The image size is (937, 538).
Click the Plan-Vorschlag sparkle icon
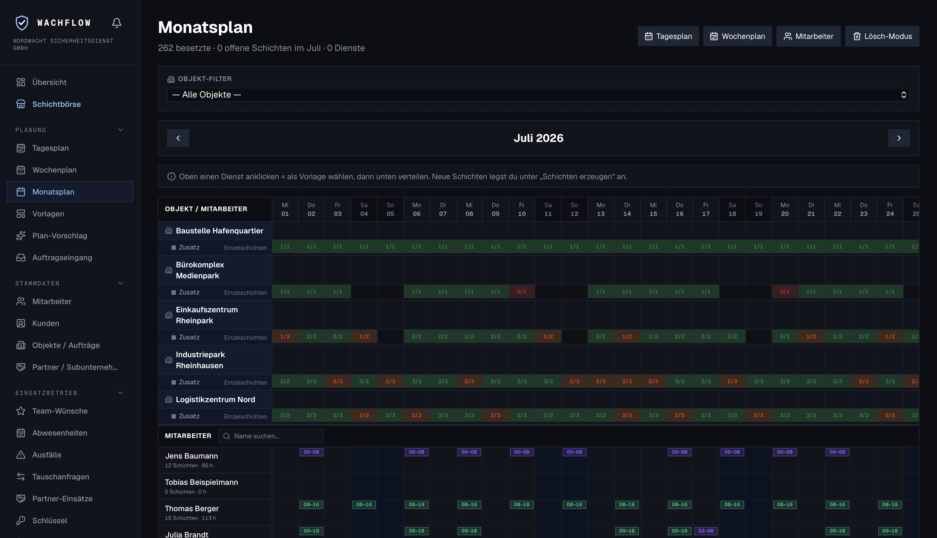[x=21, y=236]
